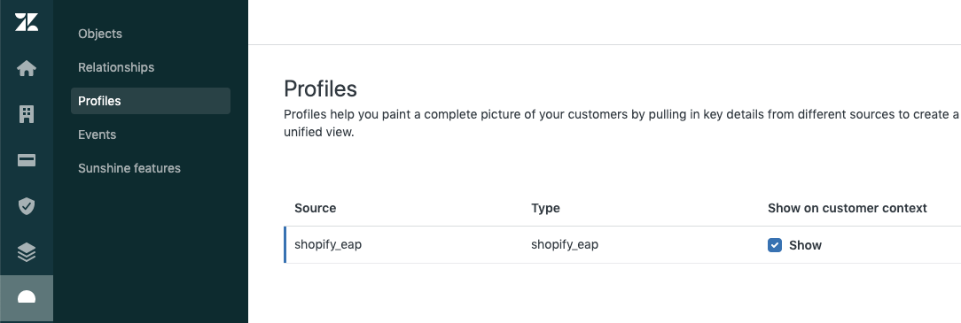Click the Type column header
The width and height of the screenshot is (961, 323).
545,208
